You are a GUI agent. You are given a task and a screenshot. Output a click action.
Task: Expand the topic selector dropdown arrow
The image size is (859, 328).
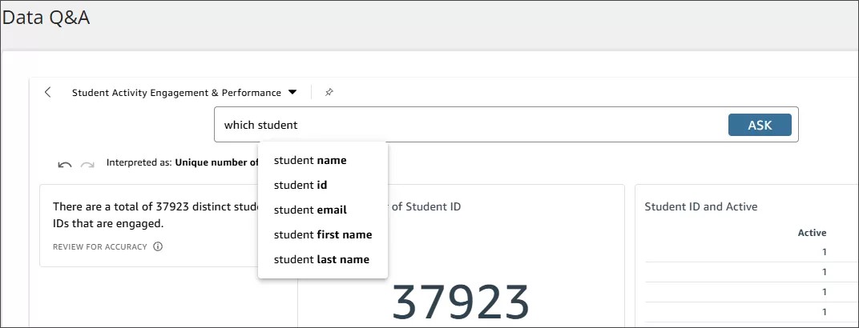pyautogui.click(x=292, y=92)
